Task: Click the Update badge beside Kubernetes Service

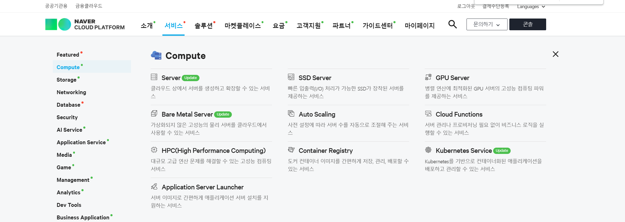Action: click(502, 151)
